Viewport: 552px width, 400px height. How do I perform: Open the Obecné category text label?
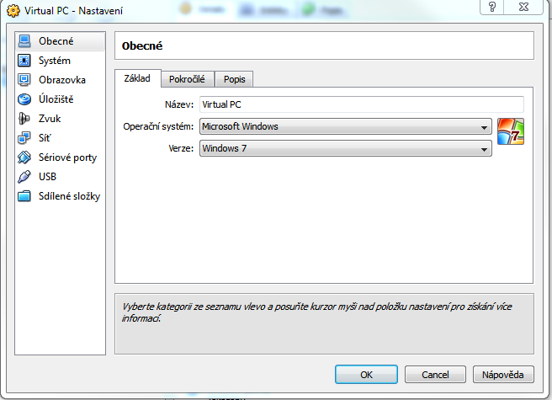(x=56, y=41)
